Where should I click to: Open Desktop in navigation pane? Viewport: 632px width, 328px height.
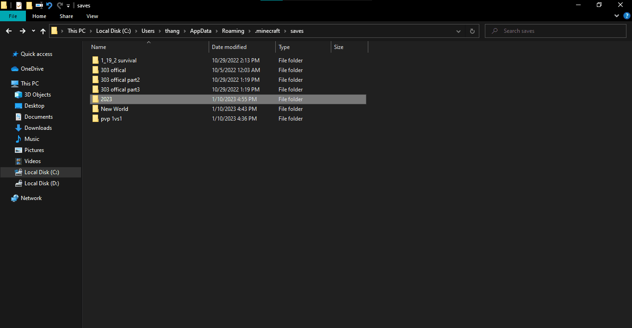click(34, 106)
